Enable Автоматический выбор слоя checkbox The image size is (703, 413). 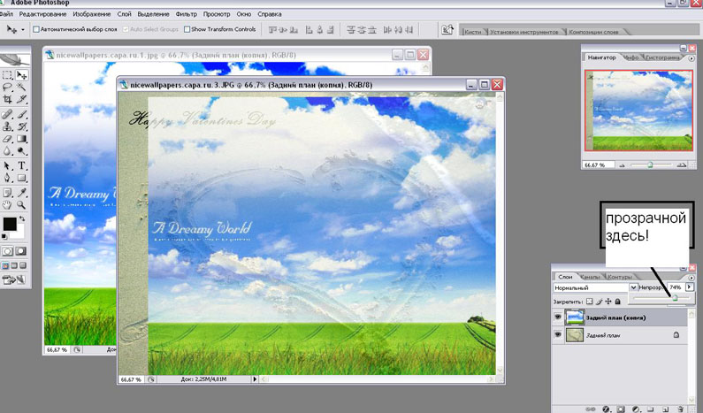coord(36,29)
